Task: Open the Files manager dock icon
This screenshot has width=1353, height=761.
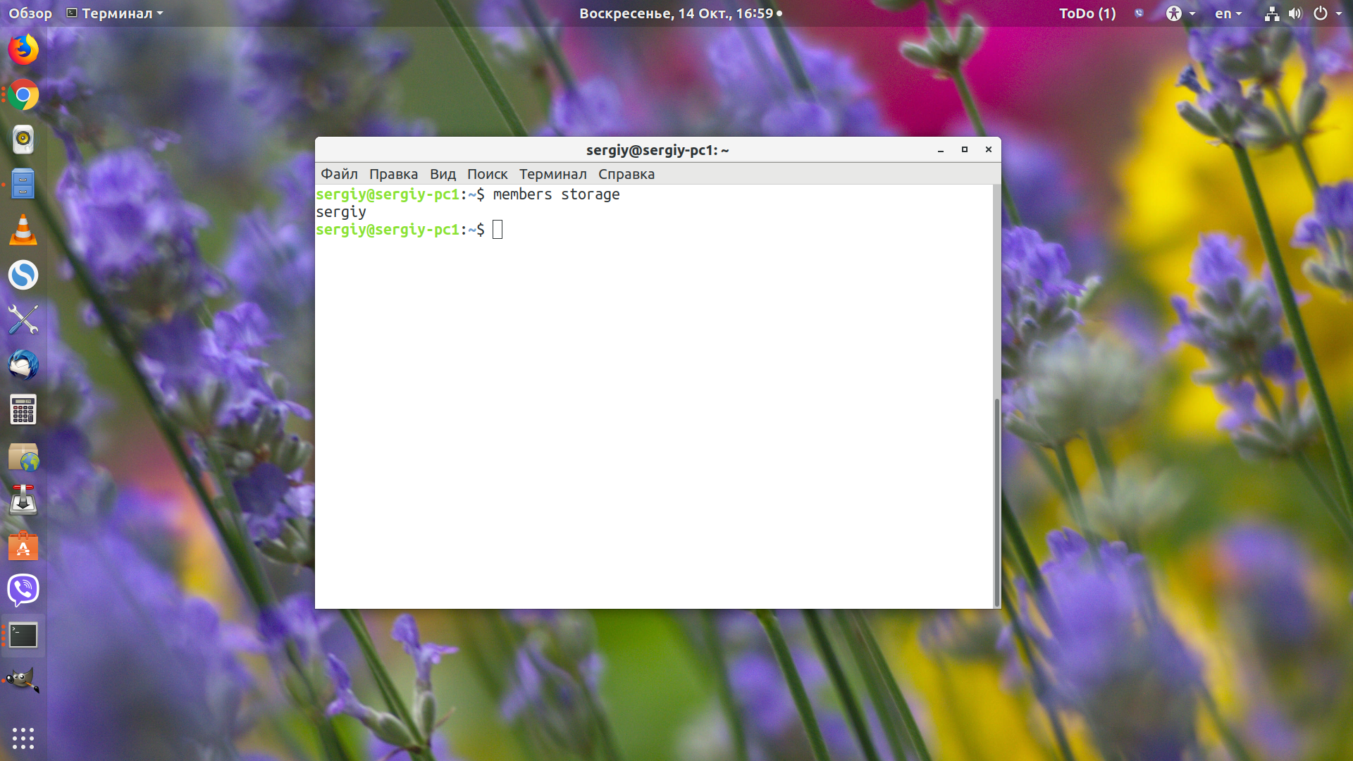Action: click(23, 185)
